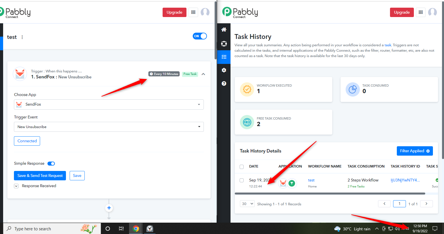Click the horizontal scrollbar under the task table
The image size is (444, 234).
[x=330, y=194]
